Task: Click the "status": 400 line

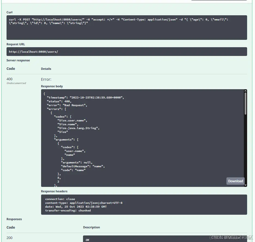Action: (x=59, y=101)
